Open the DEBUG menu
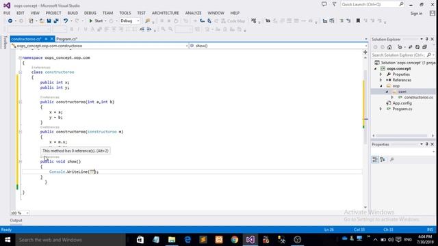 coord(90,13)
